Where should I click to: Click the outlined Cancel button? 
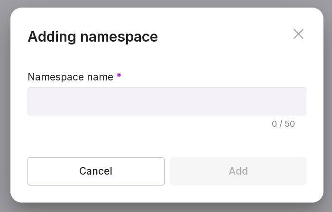click(x=96, y=171)
